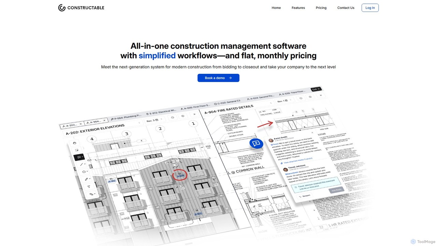Close the A-202 sheet tab
The height and width of the screenshot is (246, 437).
(81, 124)
